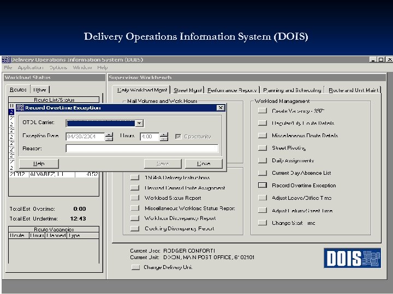This screenshot has width=393, height=294.
Task: Select the Route and Unit Maint tab
Action: [353, 90]
